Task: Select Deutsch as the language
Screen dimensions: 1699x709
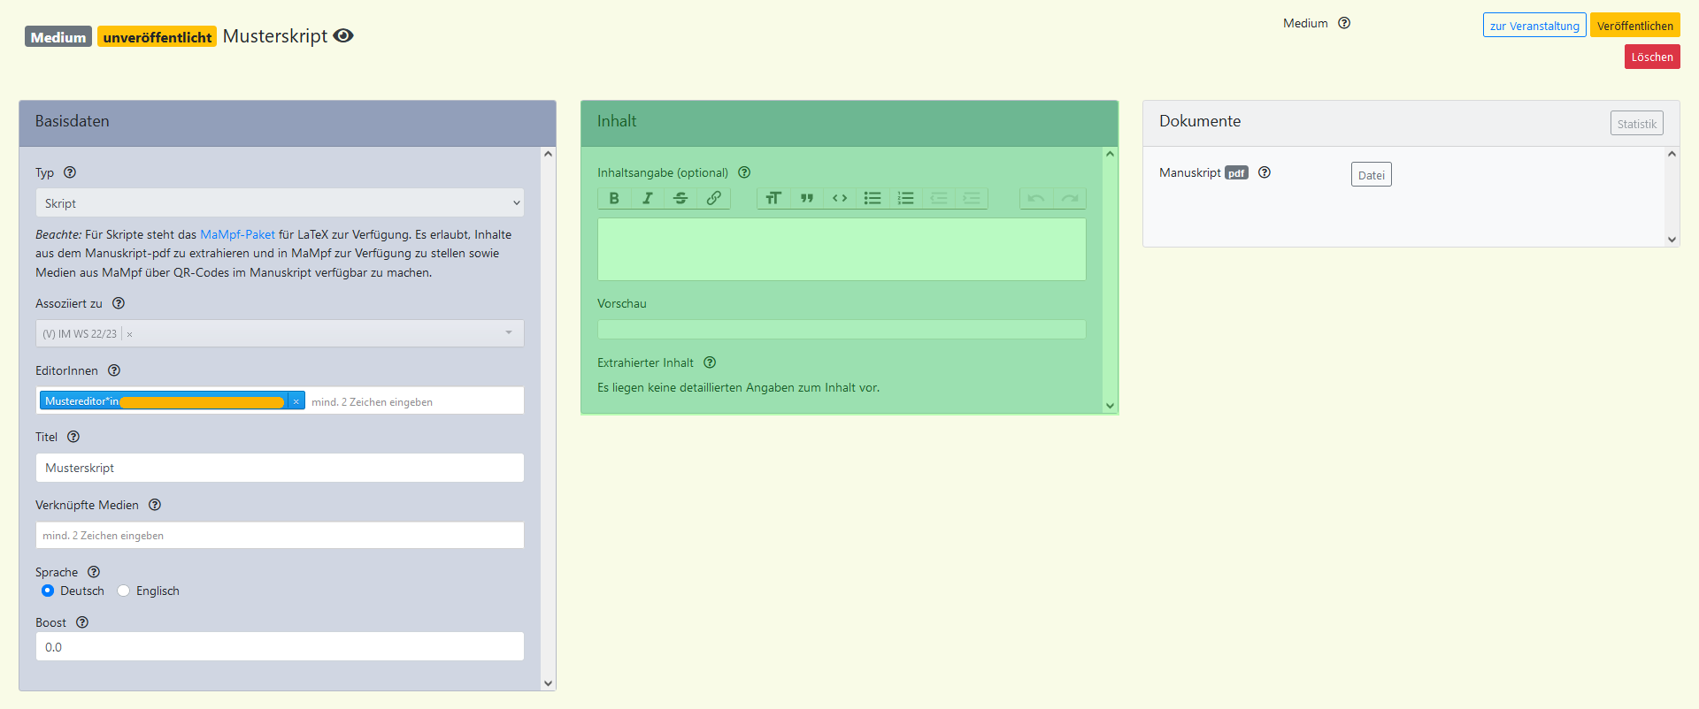Action: pyautogui.click(x=48, y=591)
